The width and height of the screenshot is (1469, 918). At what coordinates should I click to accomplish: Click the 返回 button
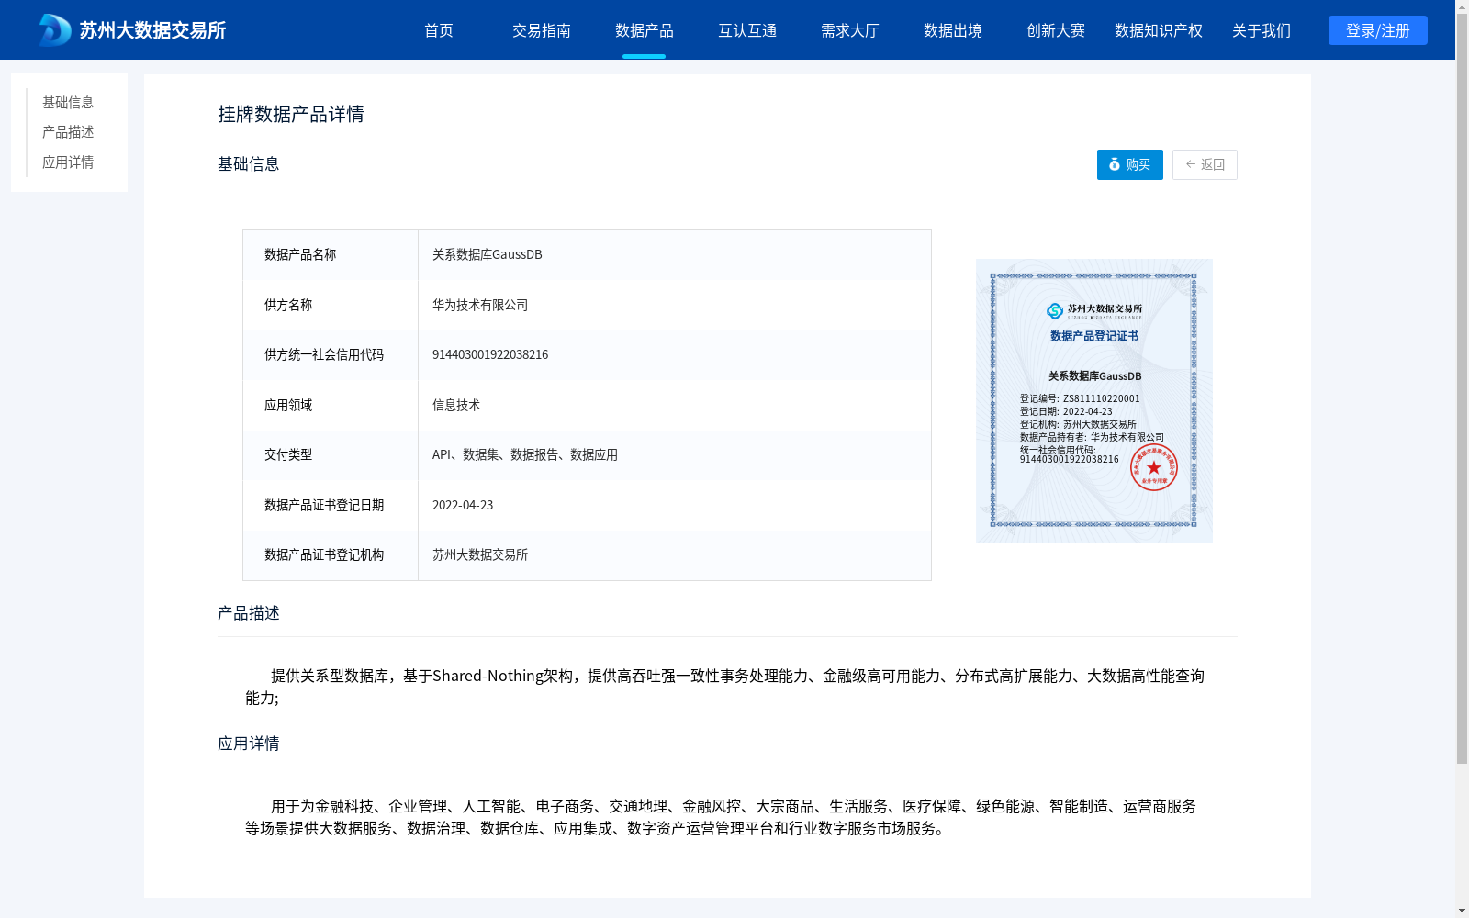coord(1205,164)
